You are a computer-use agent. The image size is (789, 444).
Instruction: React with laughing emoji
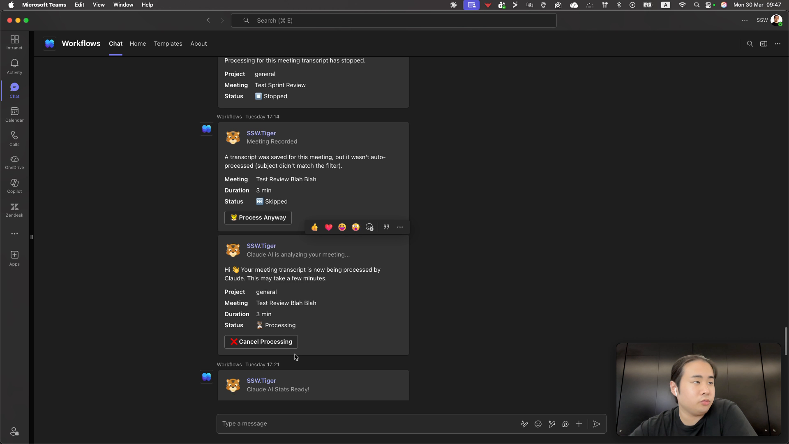(x=342, y=227)
